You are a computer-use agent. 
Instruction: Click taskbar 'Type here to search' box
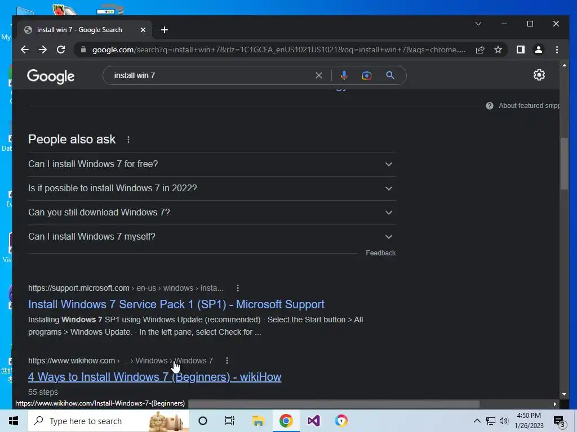(x=108, y=421)
